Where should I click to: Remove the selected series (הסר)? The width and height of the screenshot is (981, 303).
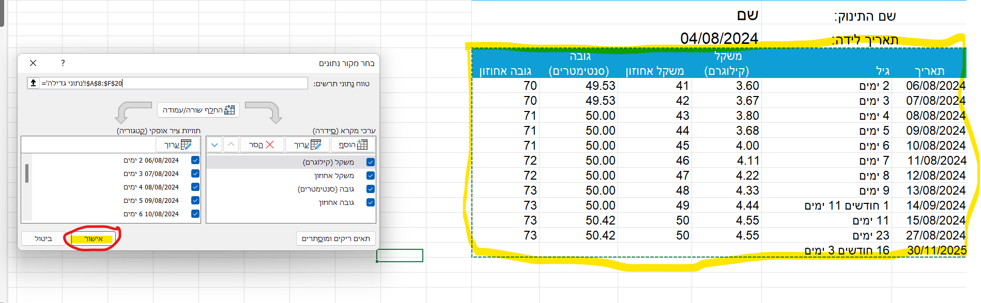(262, 145)
